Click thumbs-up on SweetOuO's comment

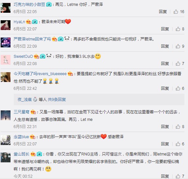tap(180, 63)
